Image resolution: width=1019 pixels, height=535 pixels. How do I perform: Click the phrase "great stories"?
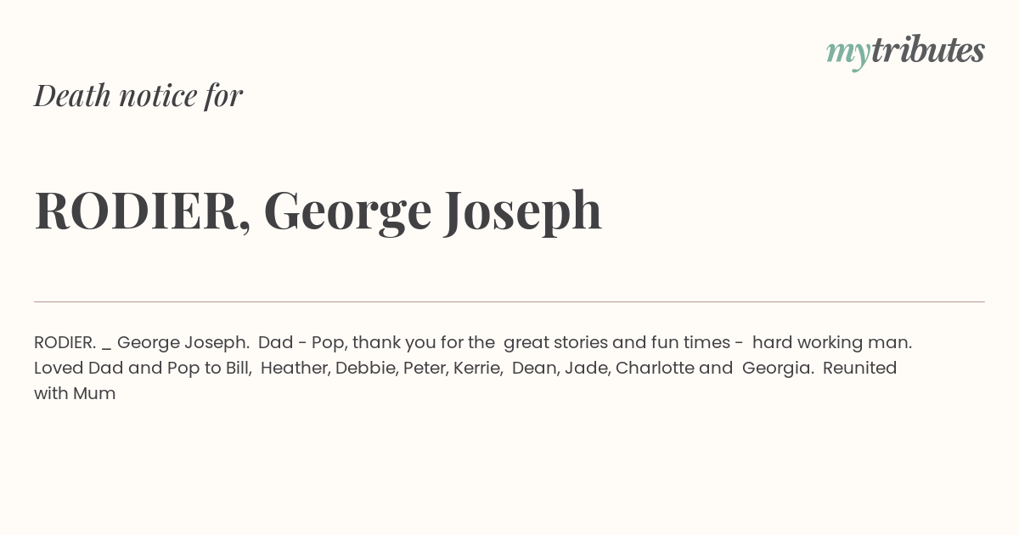[555, 343]
